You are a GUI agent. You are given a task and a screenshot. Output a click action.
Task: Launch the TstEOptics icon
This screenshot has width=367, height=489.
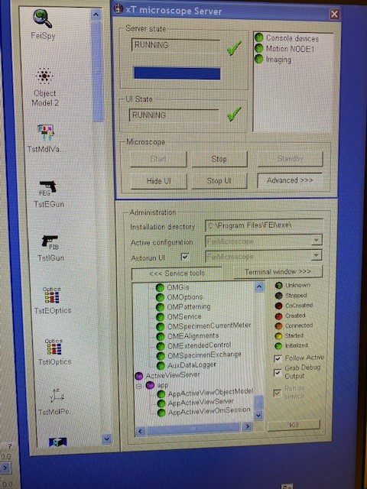coord(52,296)
